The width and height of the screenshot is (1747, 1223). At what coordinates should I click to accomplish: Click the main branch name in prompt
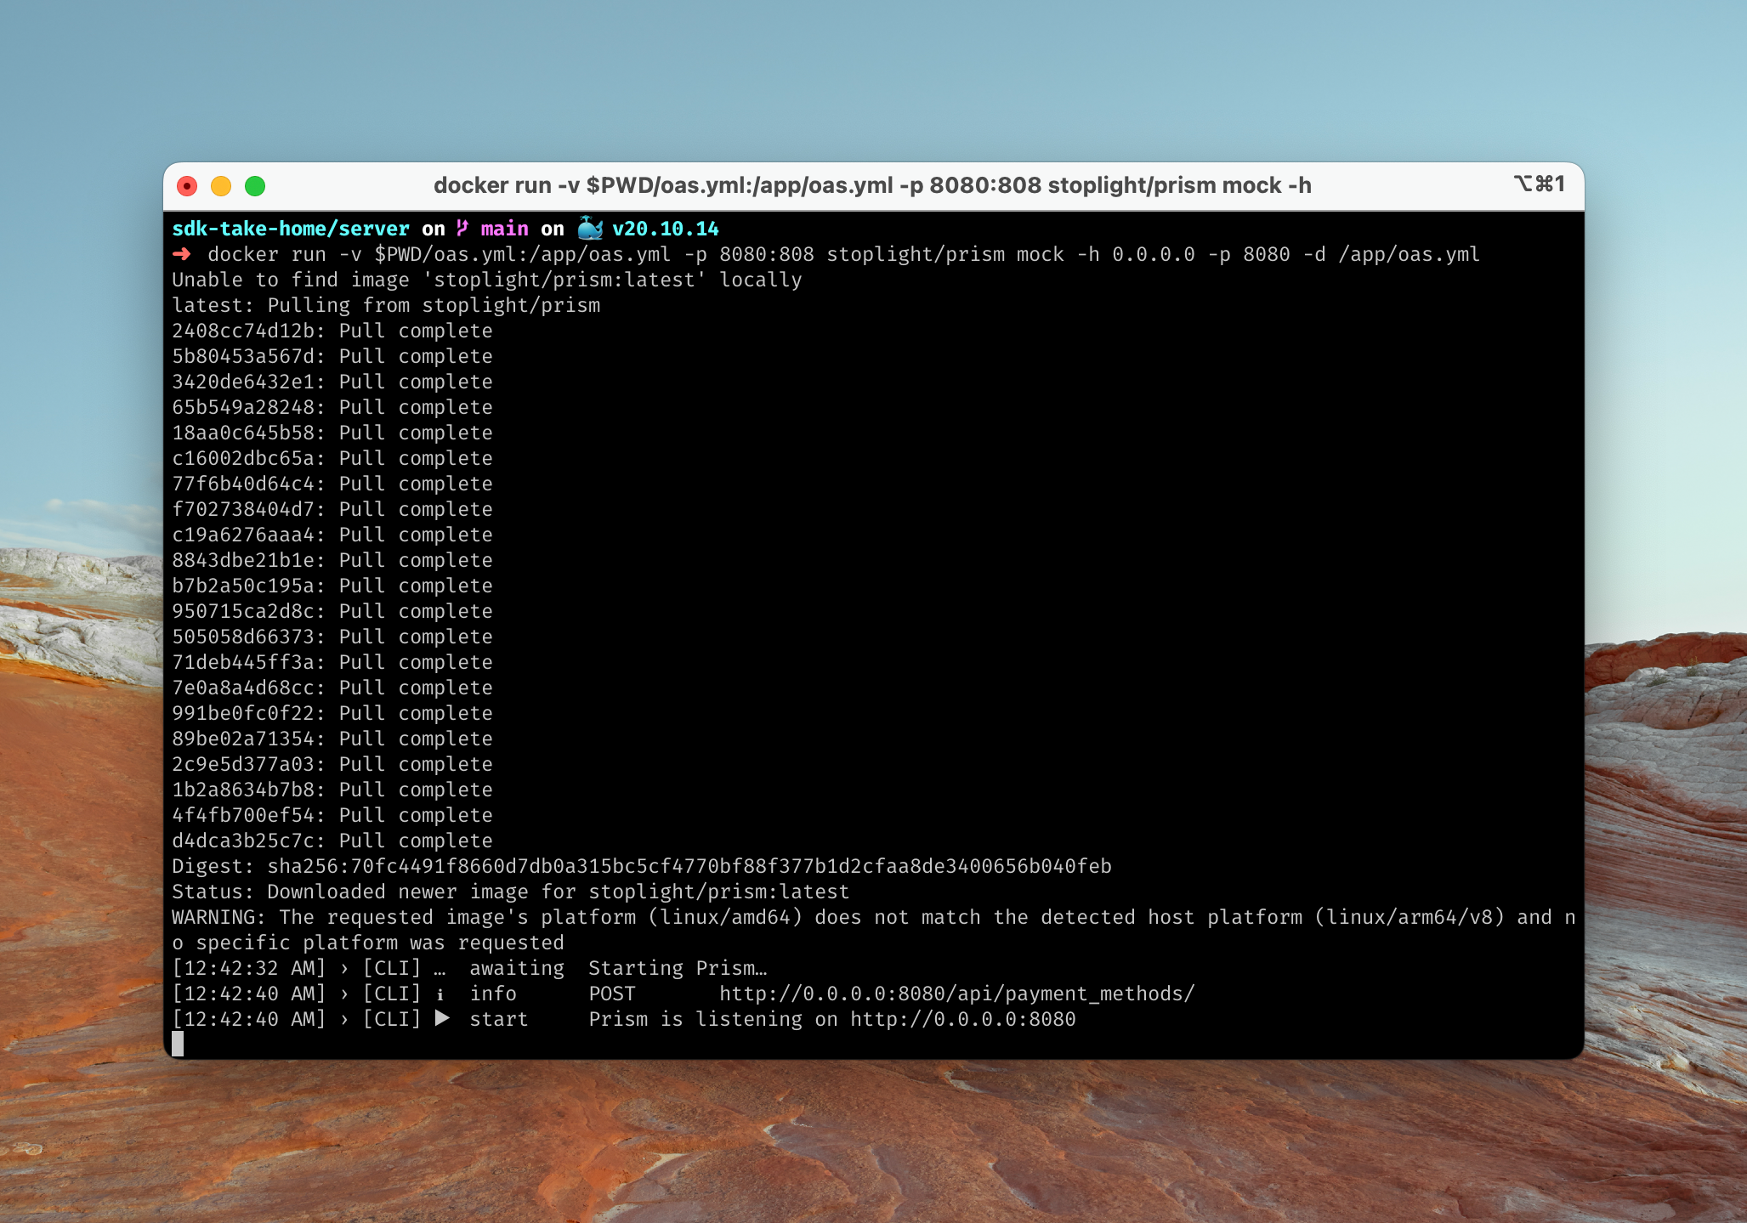tap(504, 229)
